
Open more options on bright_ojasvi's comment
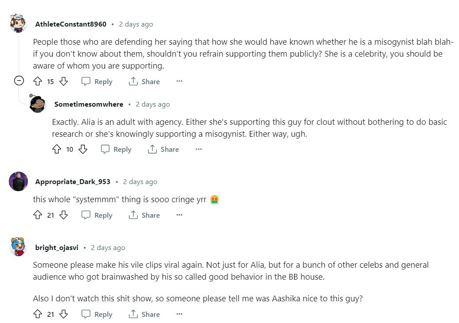click(x=179, y=314)
